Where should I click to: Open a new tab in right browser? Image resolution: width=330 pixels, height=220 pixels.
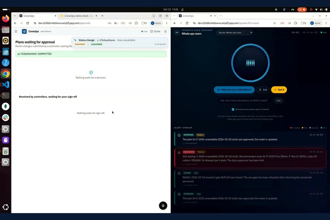[221, 16]
